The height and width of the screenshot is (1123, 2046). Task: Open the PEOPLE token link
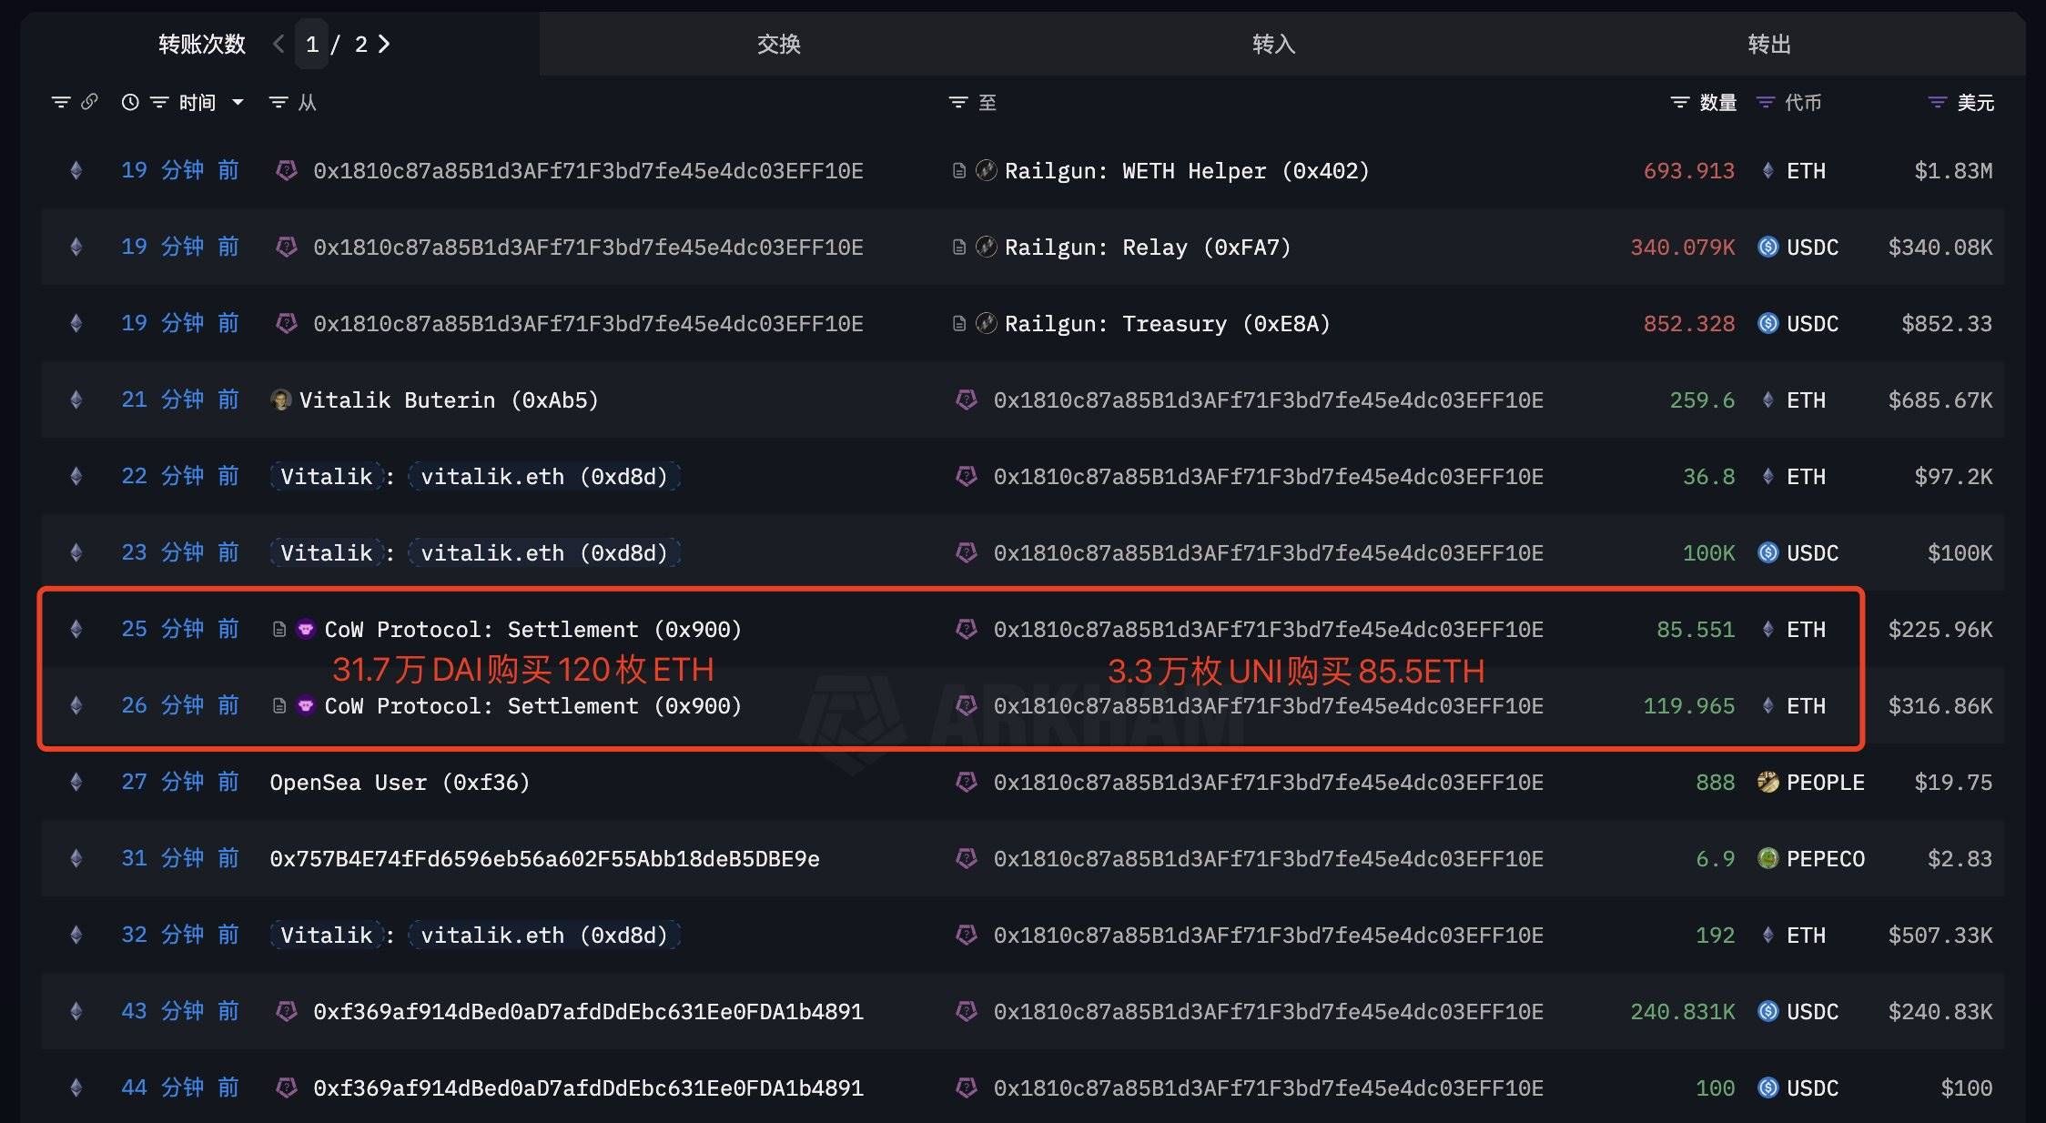point(1824,782)
